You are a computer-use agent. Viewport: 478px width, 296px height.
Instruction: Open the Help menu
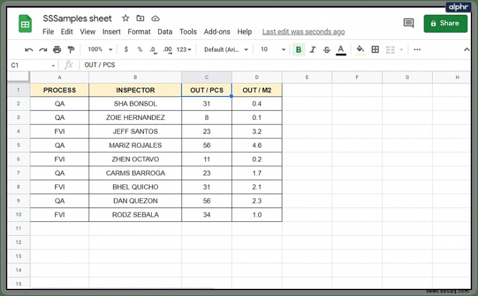point(244,32)
